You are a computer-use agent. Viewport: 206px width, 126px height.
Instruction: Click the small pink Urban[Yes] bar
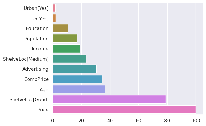click(x=54, y=8)
